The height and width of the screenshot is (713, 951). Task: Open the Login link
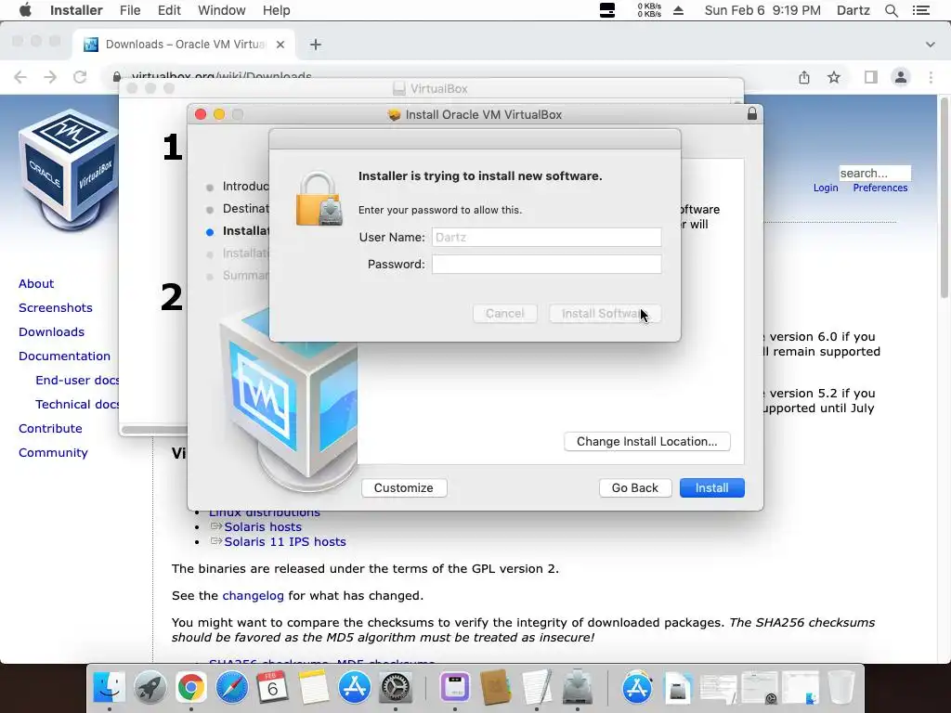[x=826, y=188]
